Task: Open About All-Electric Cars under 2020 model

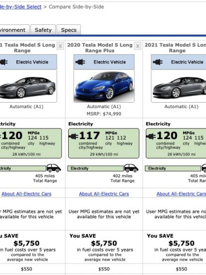Action: click(104, 194)
